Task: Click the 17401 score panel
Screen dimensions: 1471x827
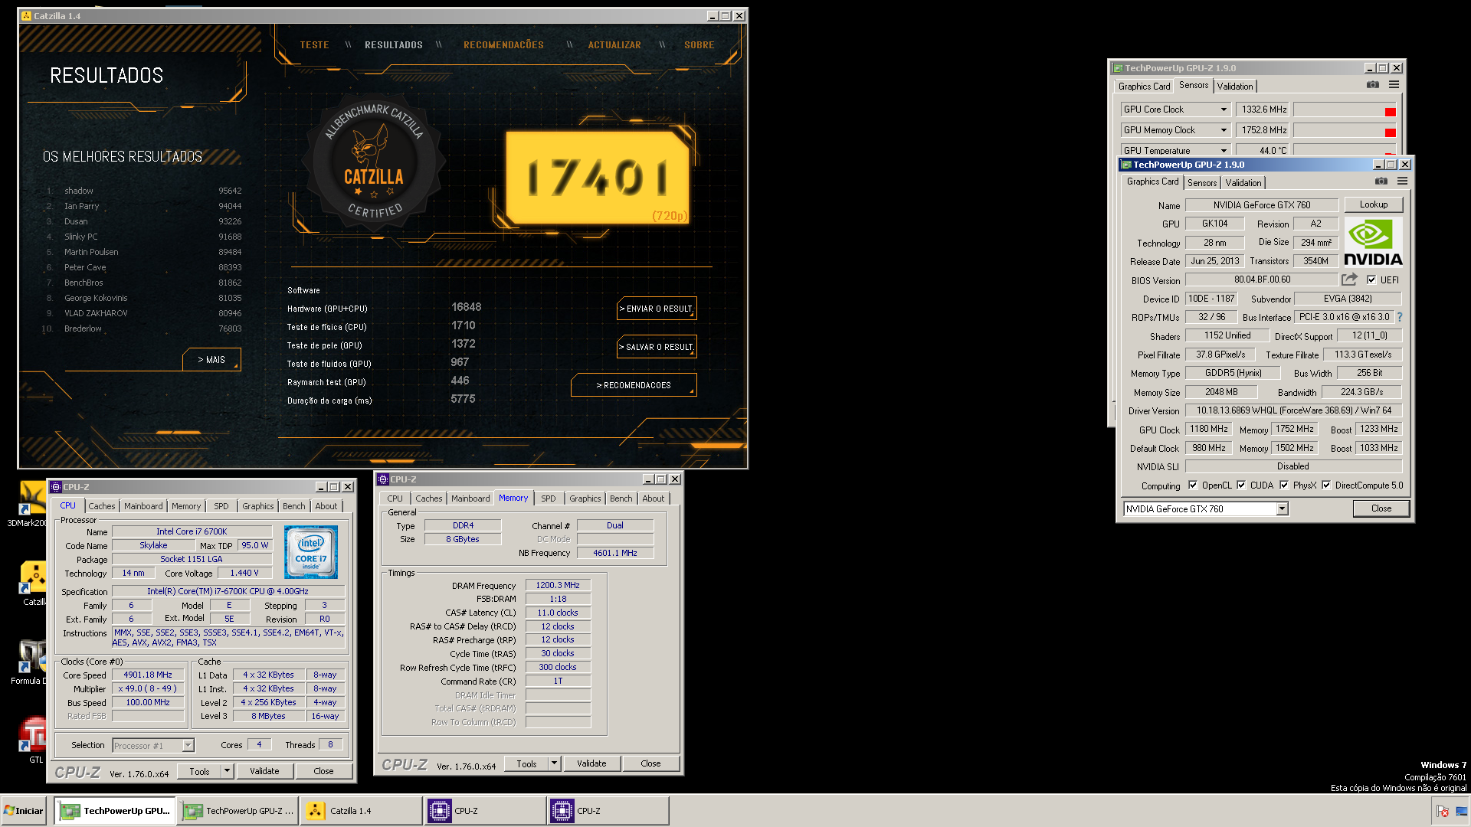Action: [598, 177]
